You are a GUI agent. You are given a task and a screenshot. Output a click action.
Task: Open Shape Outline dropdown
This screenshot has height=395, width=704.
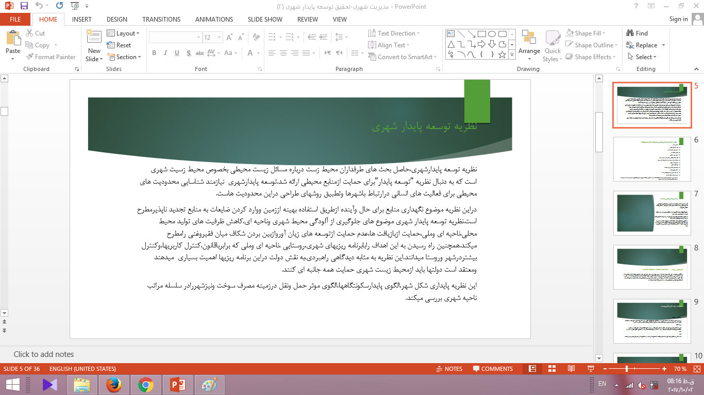tap(592, 45)
